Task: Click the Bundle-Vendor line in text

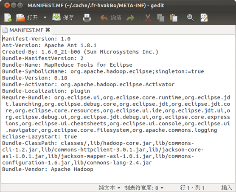Action: tap(48, 169)
